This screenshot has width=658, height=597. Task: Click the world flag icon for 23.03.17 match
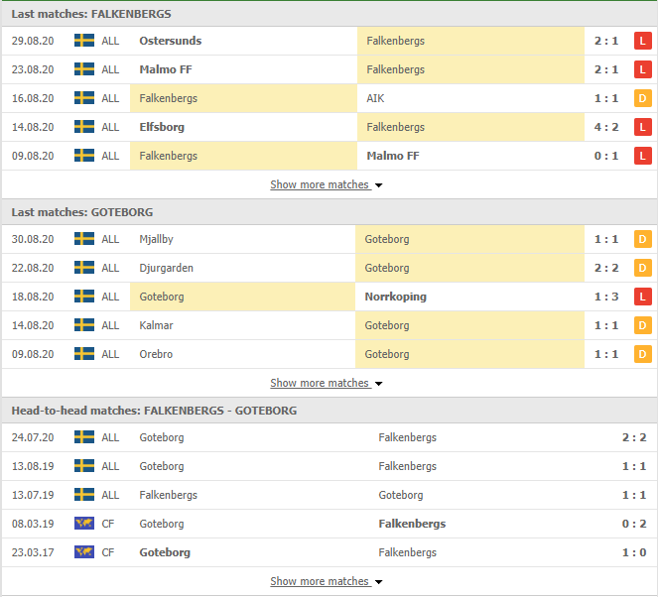coord(84,552)
